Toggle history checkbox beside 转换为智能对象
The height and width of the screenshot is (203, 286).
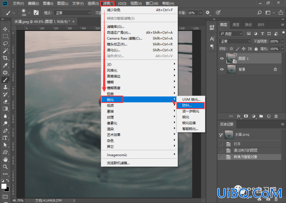(x=221, y=157)
